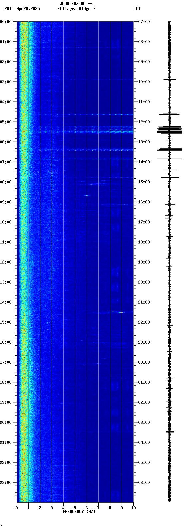The height and width of the screenshot is (529, 184).
Task: Click the UTC time label '03:00'
Action: 144,422
